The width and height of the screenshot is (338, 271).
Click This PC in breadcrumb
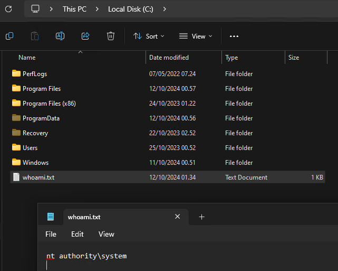[x=74, y=9]
